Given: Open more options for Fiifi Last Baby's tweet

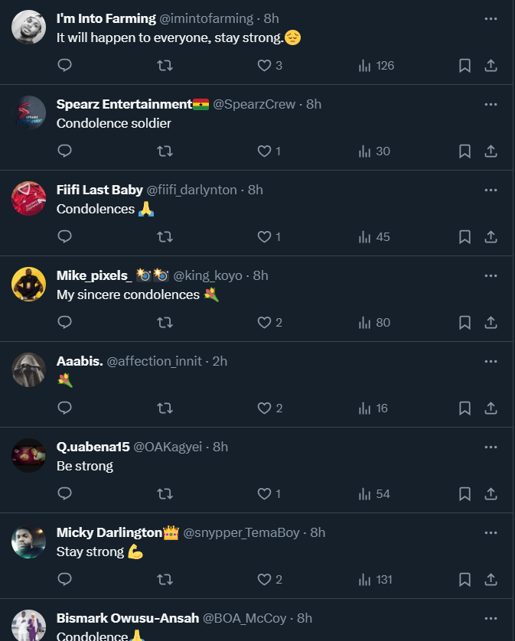Looking at the screenshot, I should (x=491, y=190).
